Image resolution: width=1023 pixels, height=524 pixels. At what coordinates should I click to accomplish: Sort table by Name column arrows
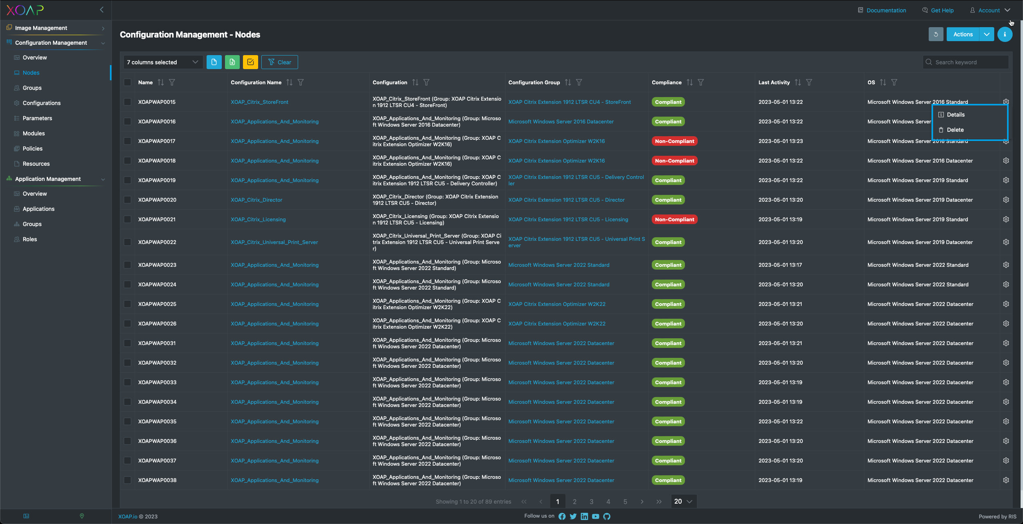tap(161, 82)
